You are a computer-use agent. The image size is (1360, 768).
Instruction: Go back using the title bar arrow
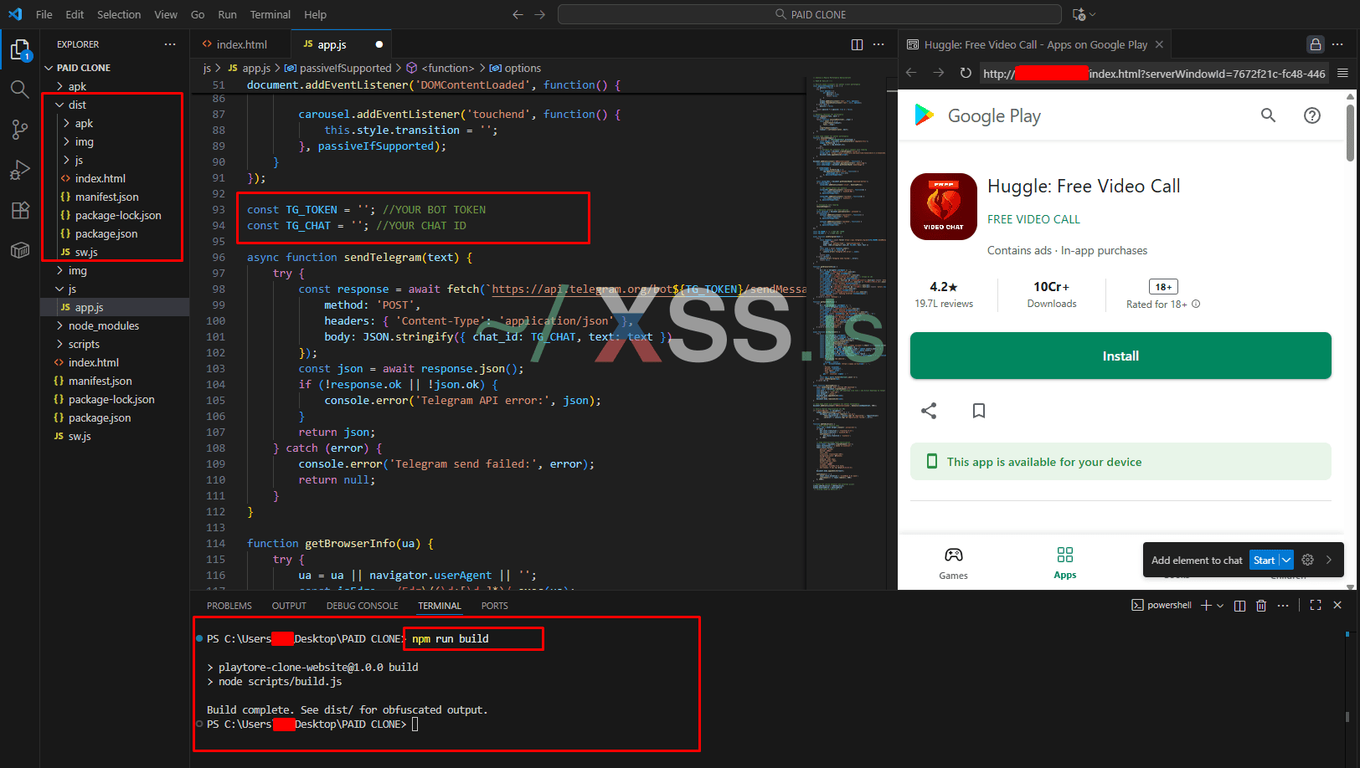pos(518,14)
